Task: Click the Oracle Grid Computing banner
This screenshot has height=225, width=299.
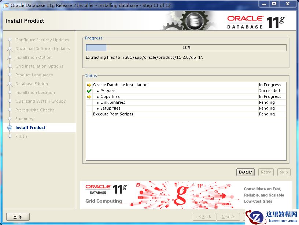Action: [186, 195]
